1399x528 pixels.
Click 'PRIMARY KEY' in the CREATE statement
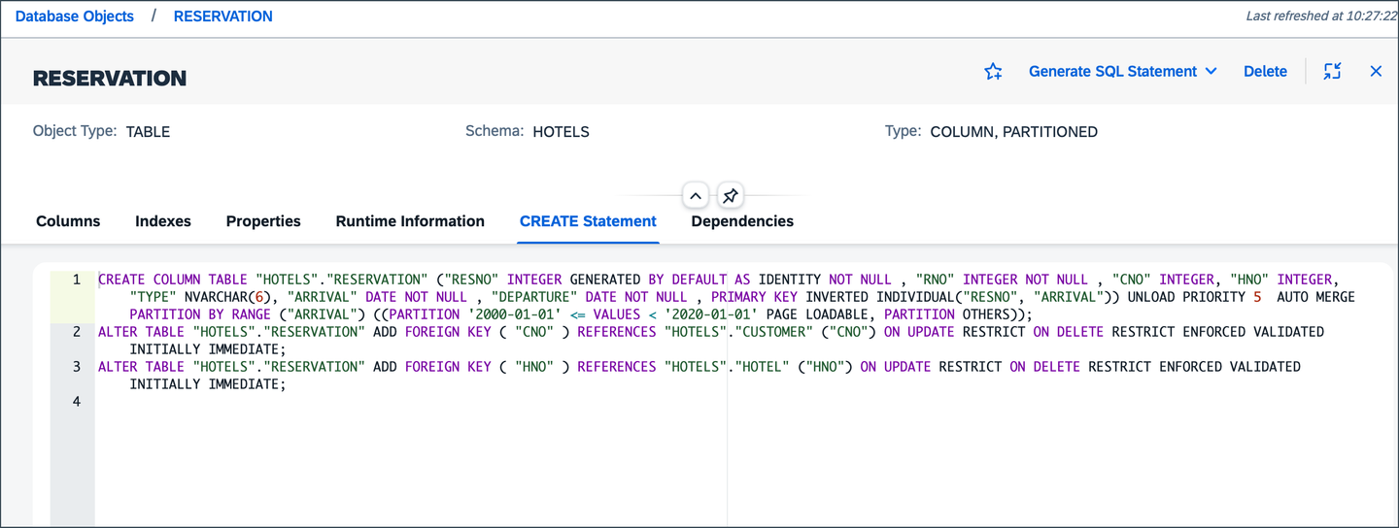(754, 297)
